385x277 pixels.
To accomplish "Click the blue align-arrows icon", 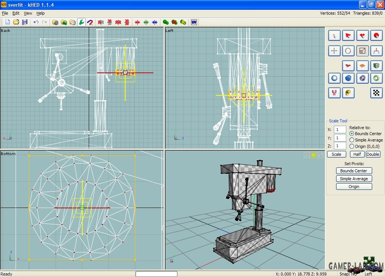I will (155, 22).
